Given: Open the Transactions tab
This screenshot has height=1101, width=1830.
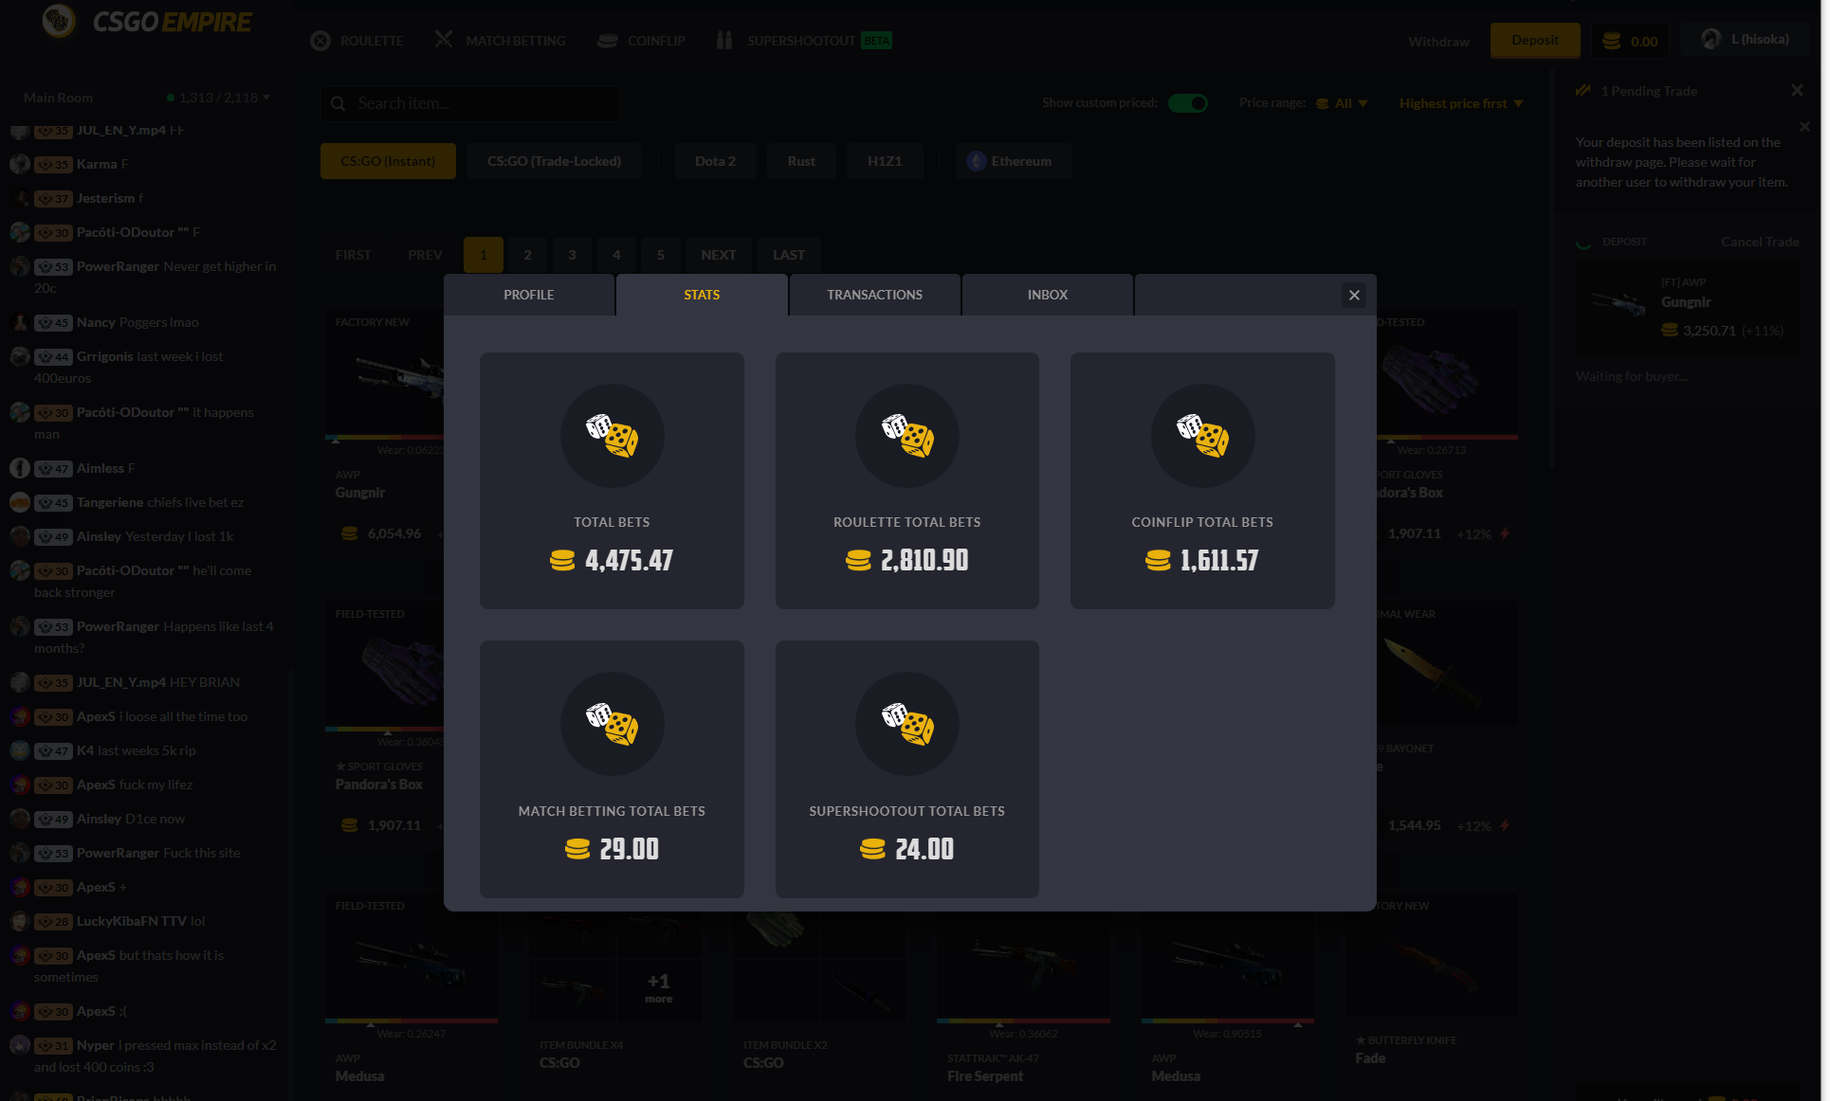Looking at the screenshot, I should pos(874,295).
